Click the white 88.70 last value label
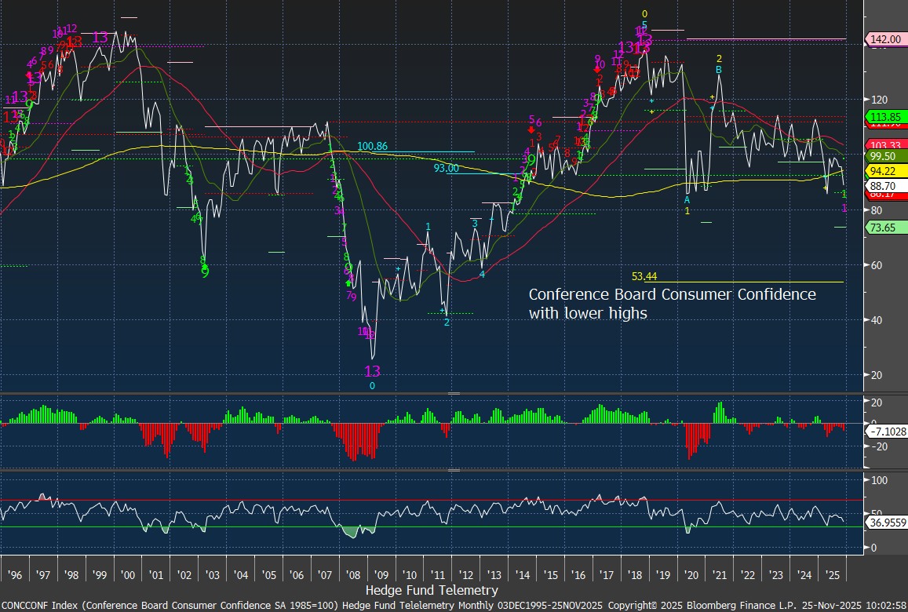908x612 pixels. [884, 186]
